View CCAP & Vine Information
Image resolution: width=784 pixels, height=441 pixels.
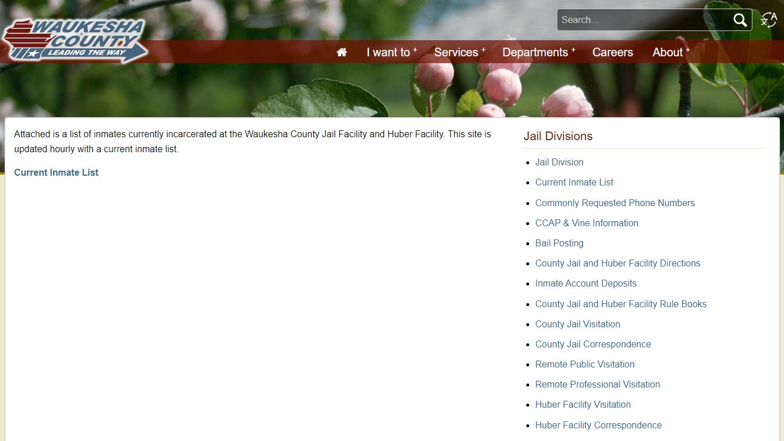[x=587, y=223]
